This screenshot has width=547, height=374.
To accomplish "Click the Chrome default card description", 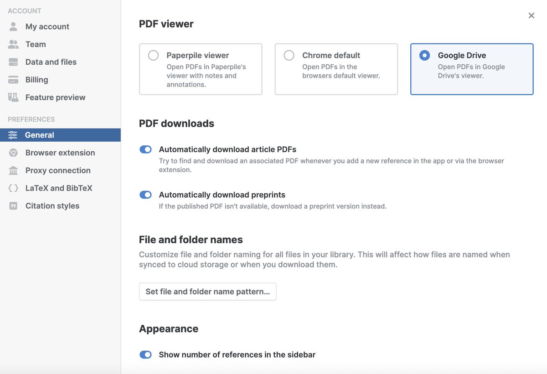I will [x=341, y=71].
